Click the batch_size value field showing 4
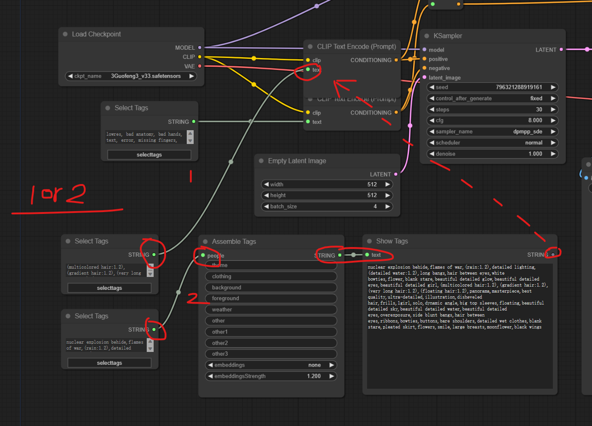 pyautogui.click(x=327, y=207)
